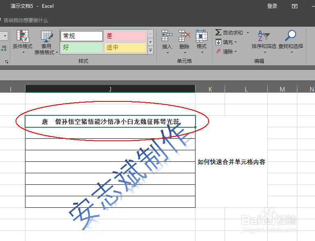Apply the 常规 (Normal) cell style
The image size is (315, 241).
tap(82, 36)
